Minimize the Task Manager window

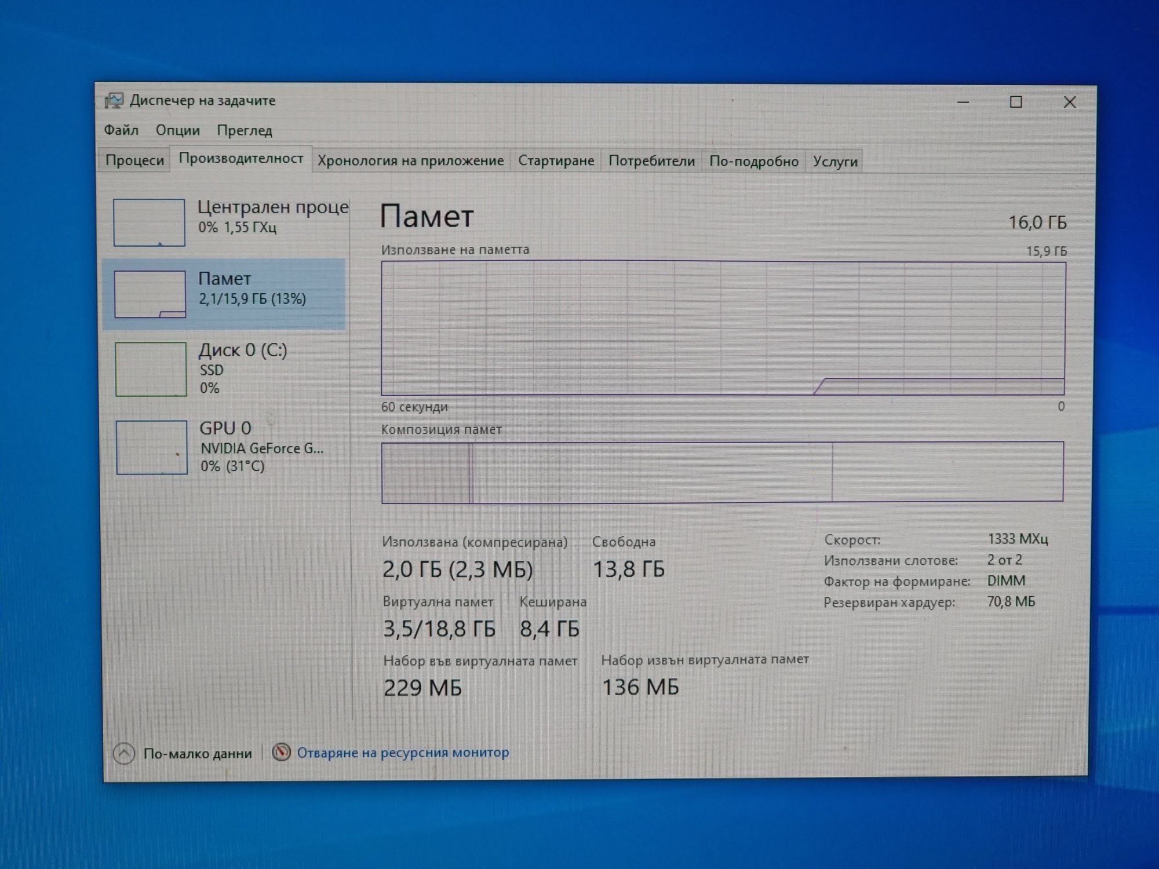963,102
